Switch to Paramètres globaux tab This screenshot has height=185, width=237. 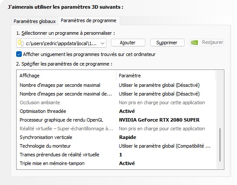coord(34,21)
